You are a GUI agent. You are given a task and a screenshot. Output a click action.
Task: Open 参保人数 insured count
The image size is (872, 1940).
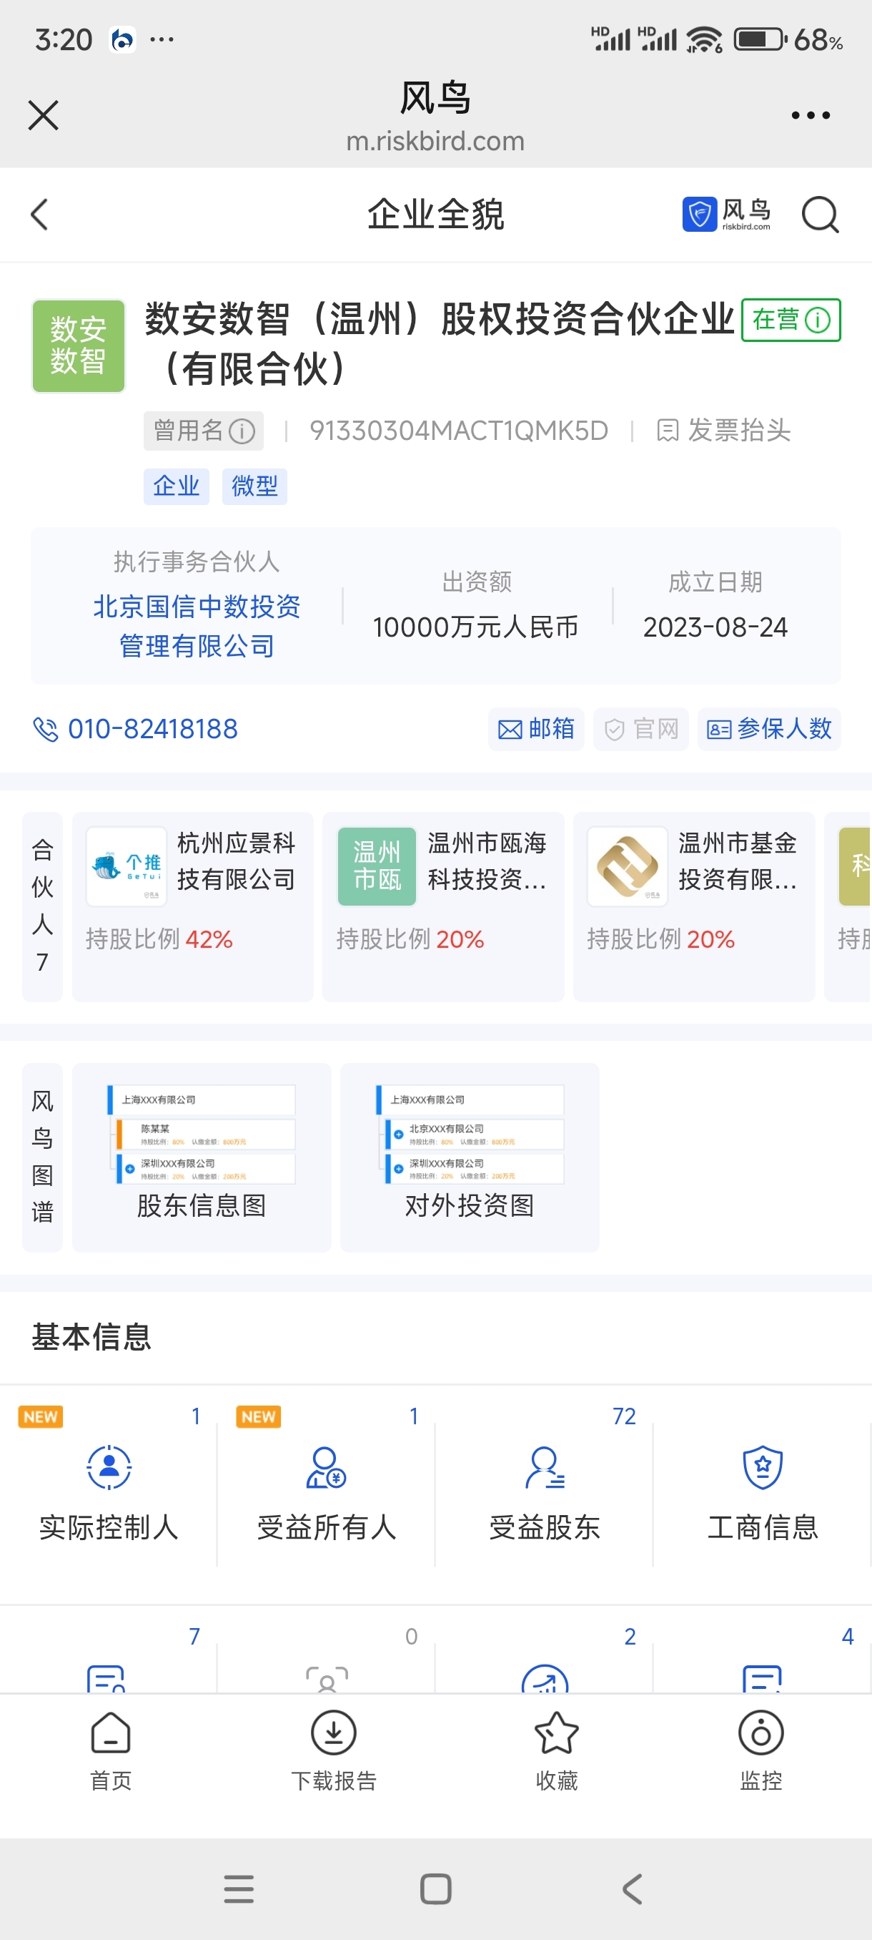click(x=769, y=728)
